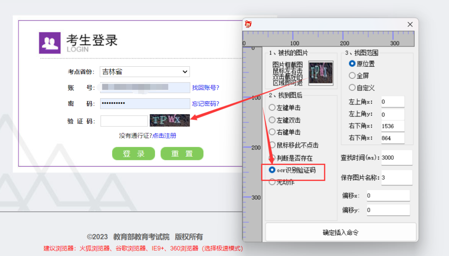
Task: Choose the ocr识别验证码 radio option
Action: [x=272, y=170]
